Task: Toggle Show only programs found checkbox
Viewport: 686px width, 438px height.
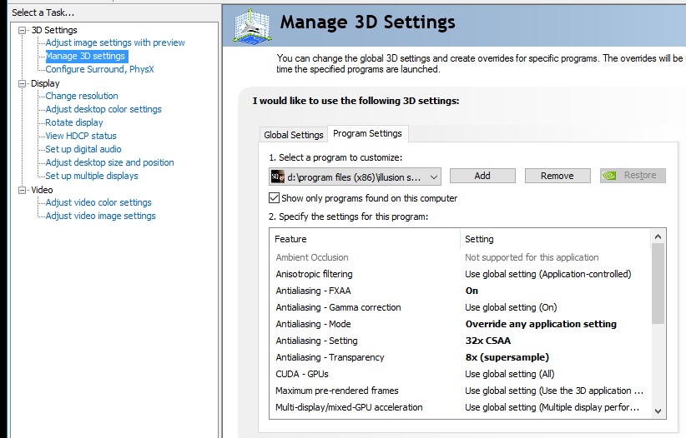Action: coord(274,198)
